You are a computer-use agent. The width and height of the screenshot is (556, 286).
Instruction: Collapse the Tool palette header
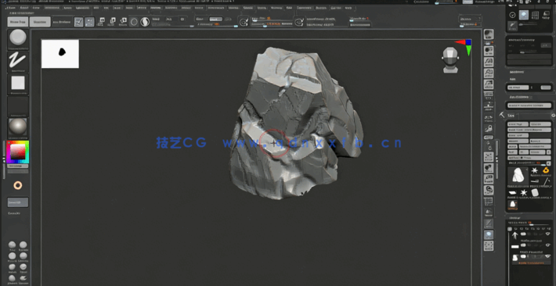coord(511,116)
